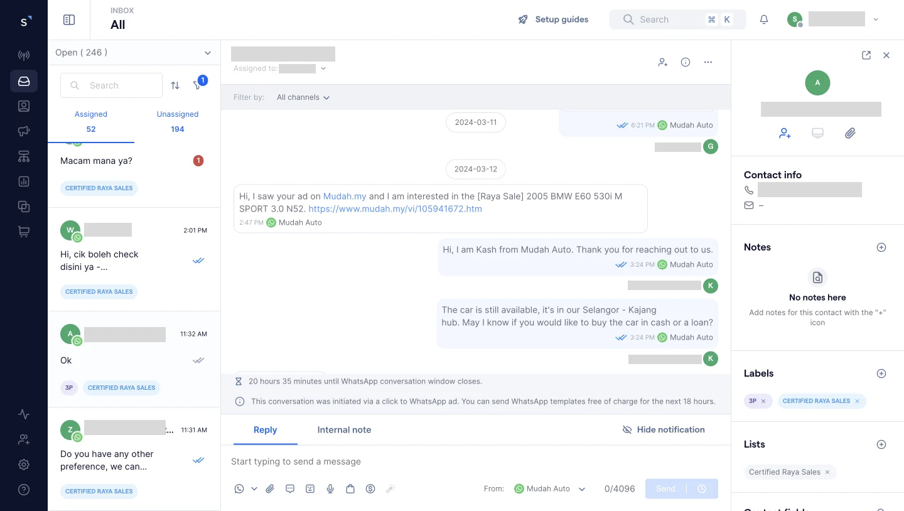Click the SleekFlow logo in sidebar
Viewport: 904px width, 511px height.
click(24, 21)
